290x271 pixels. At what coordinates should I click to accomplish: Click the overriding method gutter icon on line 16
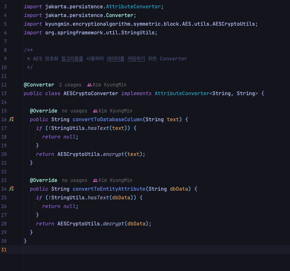11,119
